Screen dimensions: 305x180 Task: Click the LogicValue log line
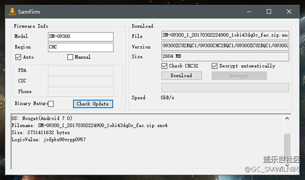pyautogui.click(x=49, y=140)
